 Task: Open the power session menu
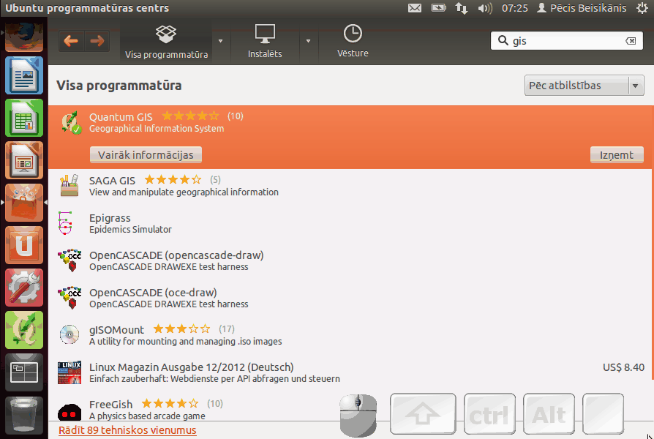point(642,8)
